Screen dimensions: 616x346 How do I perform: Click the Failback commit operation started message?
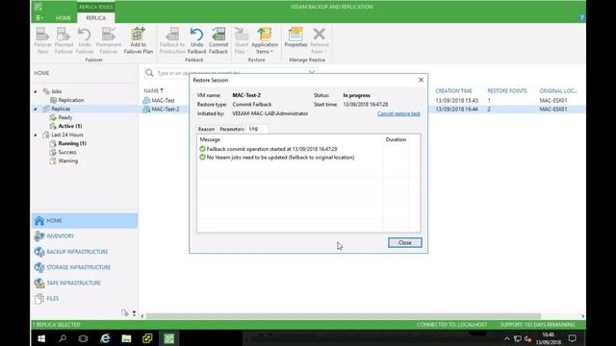pos(271,149)
